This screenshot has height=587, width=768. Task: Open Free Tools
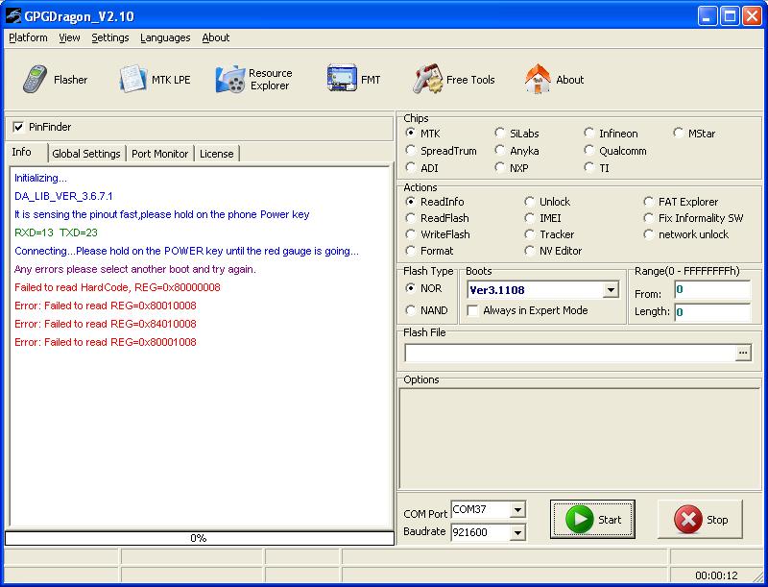pos(453,80)
